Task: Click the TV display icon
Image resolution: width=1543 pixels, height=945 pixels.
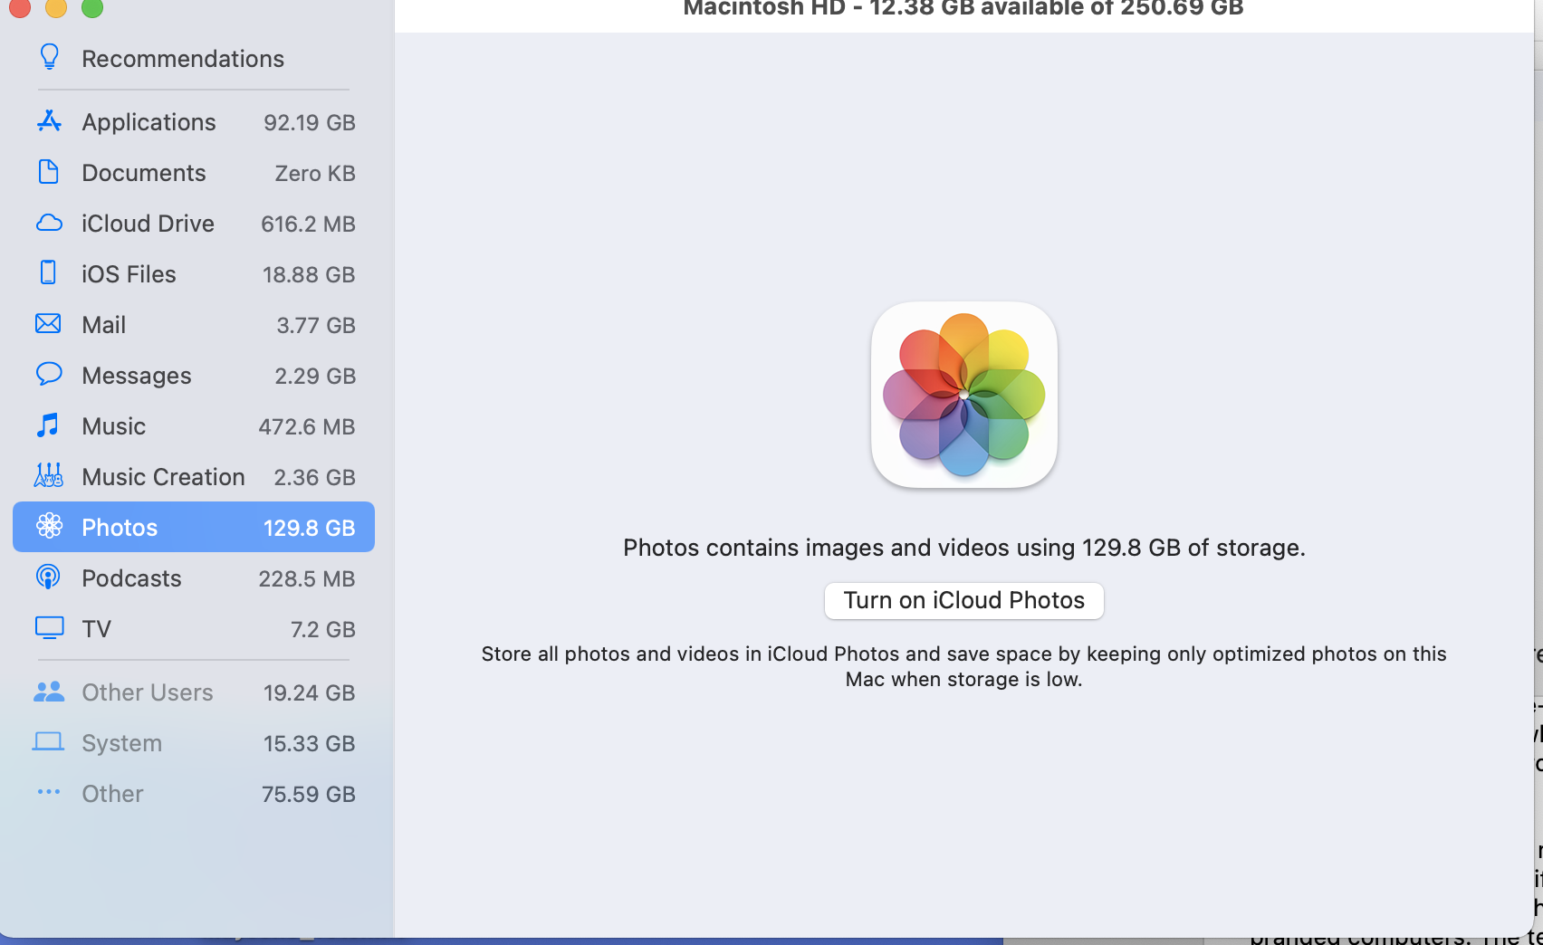Action: [x=49, y=628]
